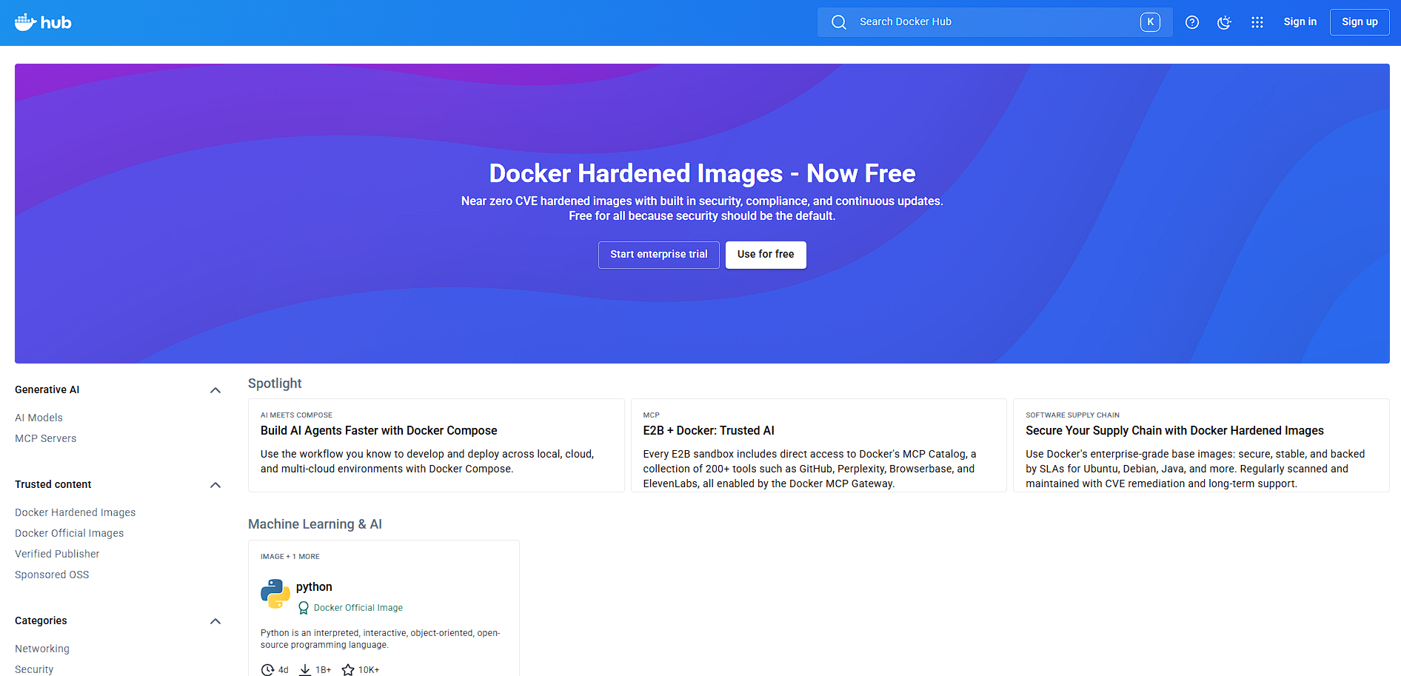Select the Networking category
Screen dimensions: 1401x676
point(42,649)
